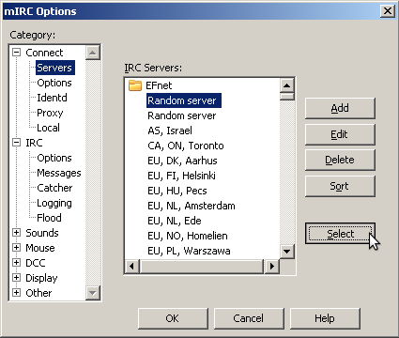Click server list scroll left arrow
This screenshot has height=338, width=399.
tap(131, 266)
